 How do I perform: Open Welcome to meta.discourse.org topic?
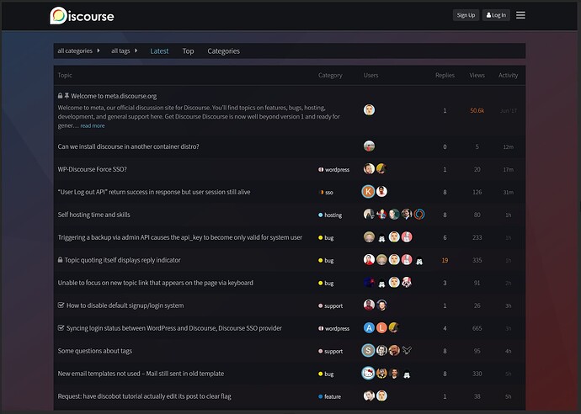(114, 96)
